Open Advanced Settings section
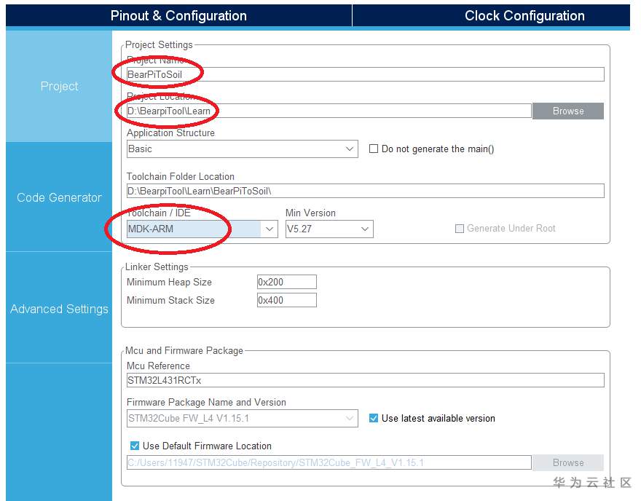Image resolution: width=641 pixels, height=501 pixels. 59,309
